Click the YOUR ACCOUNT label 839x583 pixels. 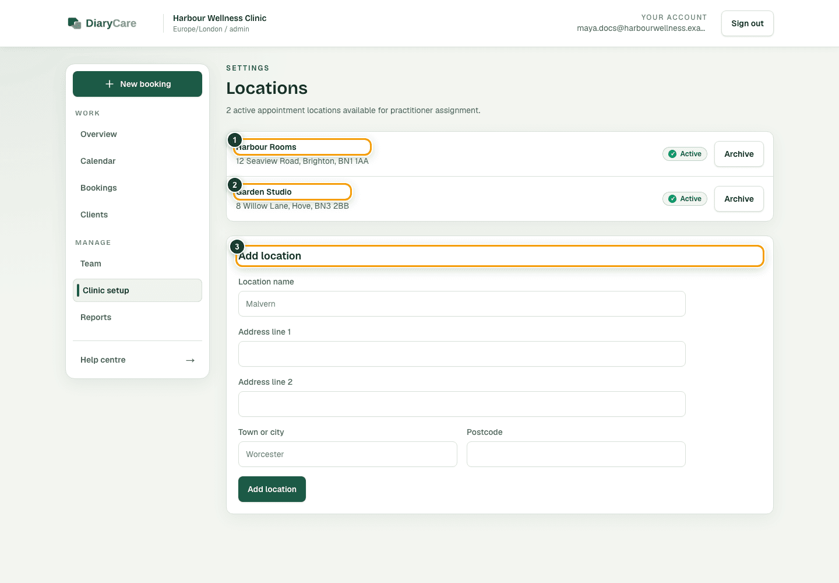674,17
